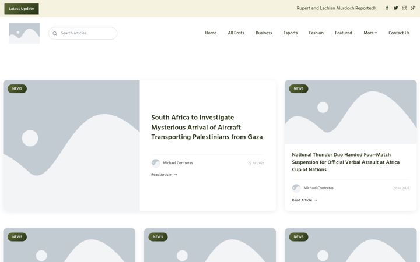This screenshot has width=420, height=262.
Task: Open the Featured category menu
Action: [x=344, y=33]
